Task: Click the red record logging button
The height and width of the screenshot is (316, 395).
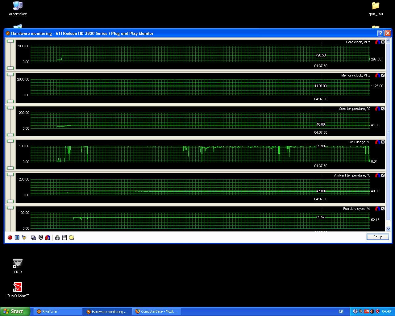Action: (10, 237)
